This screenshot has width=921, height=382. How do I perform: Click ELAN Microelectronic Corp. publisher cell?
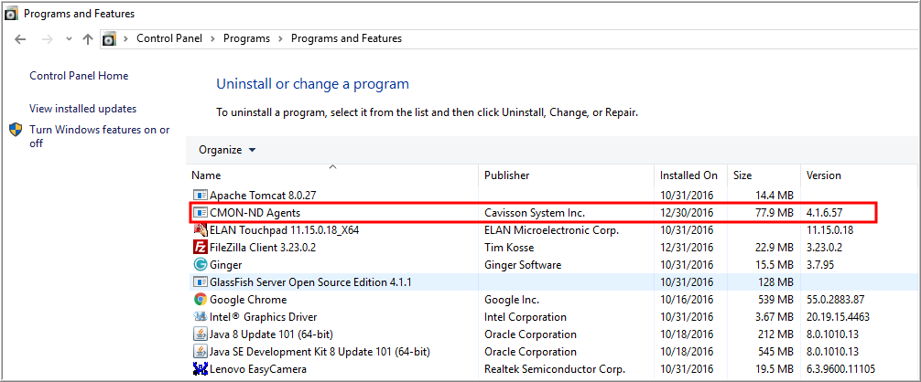(x=551, y=229)
